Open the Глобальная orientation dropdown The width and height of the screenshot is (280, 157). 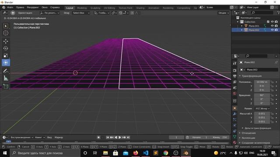102,13
